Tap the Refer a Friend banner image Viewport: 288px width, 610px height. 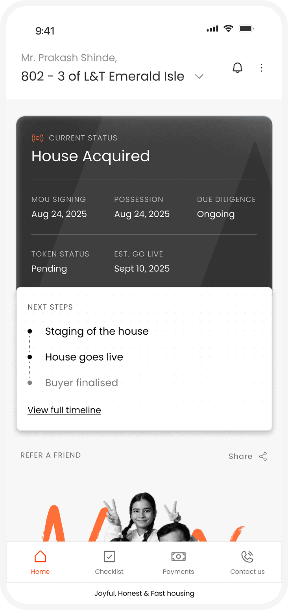tap(144, 515)
